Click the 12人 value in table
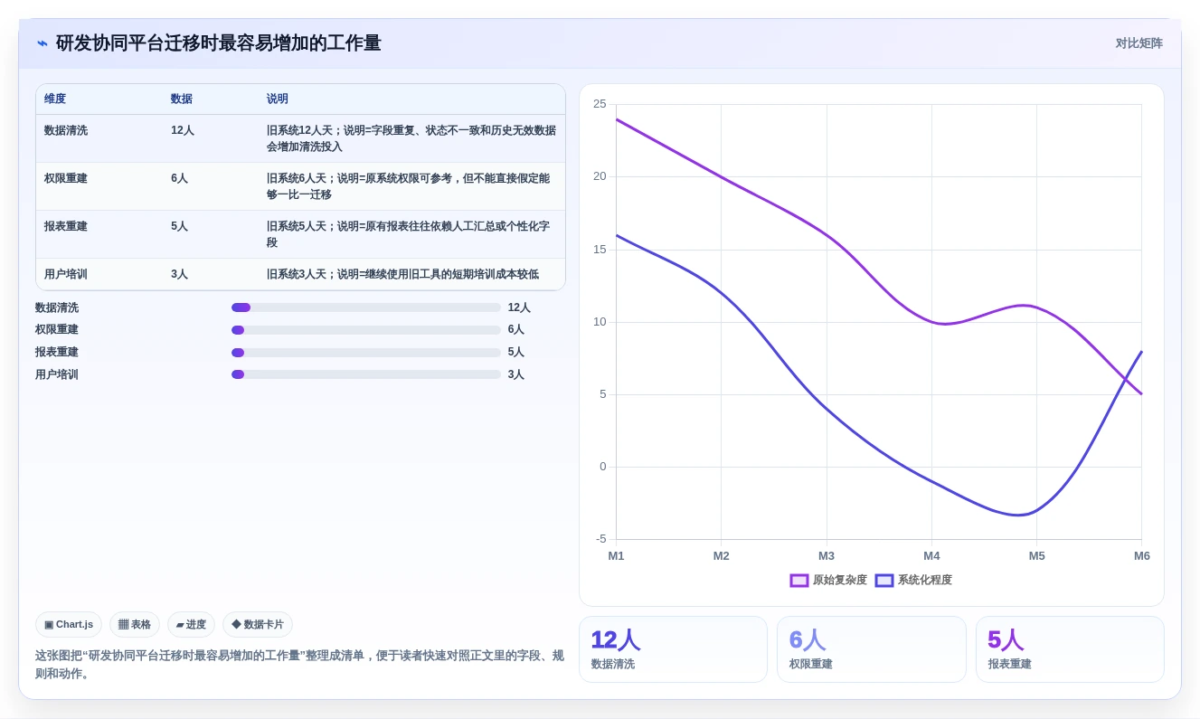 [183, 130]
